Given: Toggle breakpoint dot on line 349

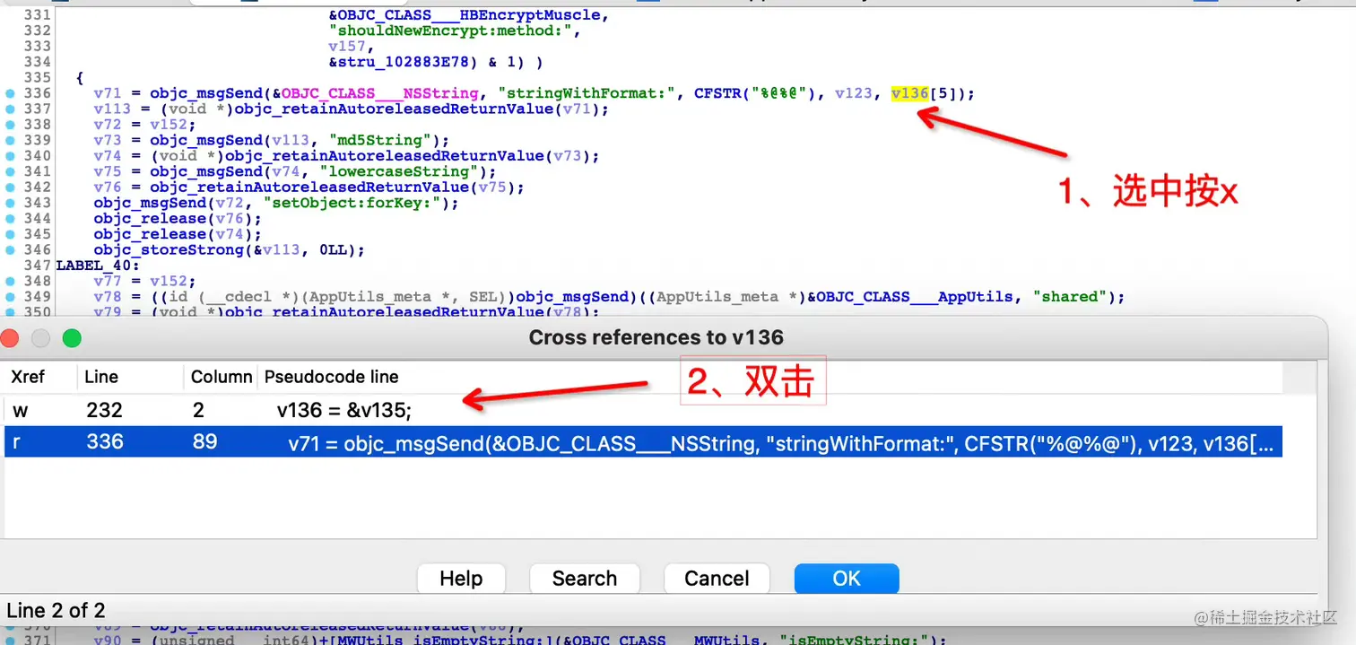Looking at the screenshot, I should click(x=10, y=297).
